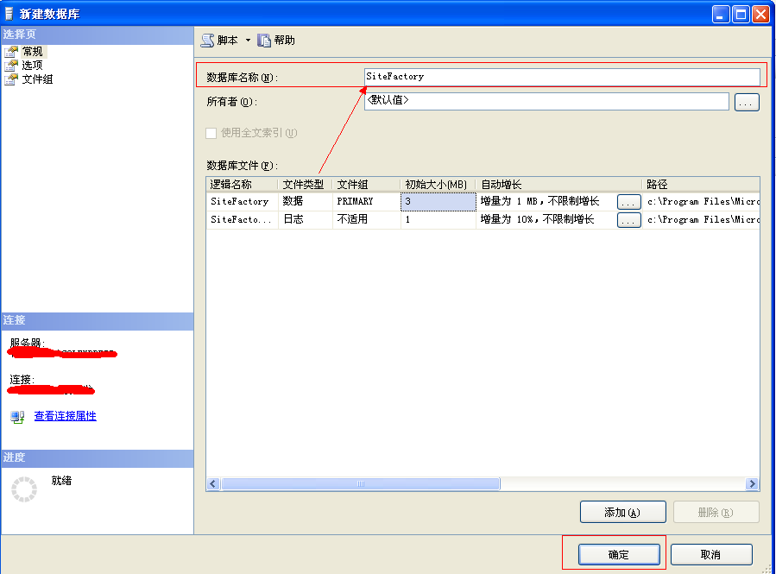Click the connection properties icon
The image size is (776, 574).
17,417
